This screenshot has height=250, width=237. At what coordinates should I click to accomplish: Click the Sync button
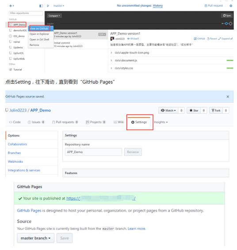tap(227, 15)
